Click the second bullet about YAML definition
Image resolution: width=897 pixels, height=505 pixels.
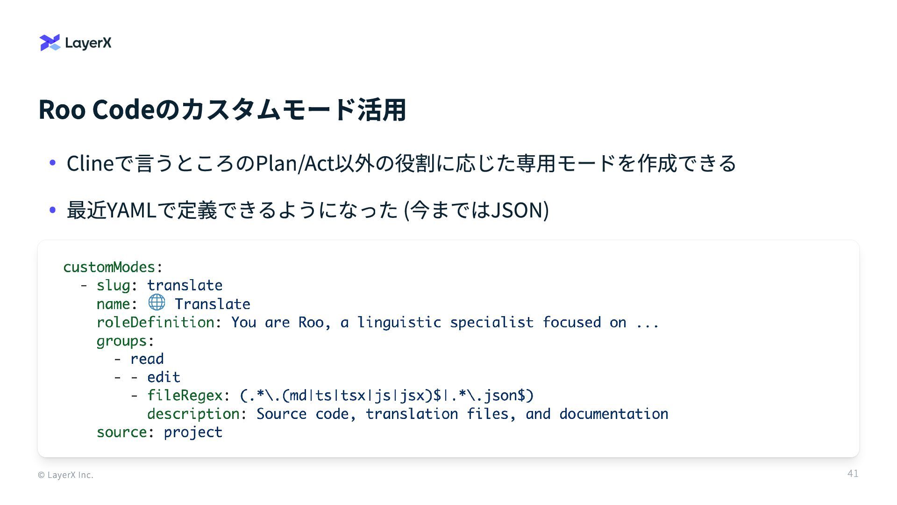[308, 210]
